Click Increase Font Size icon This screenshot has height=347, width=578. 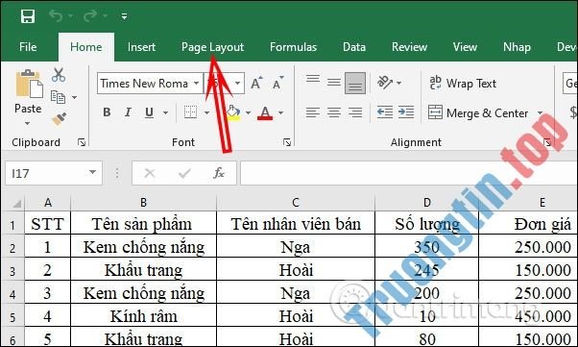[x=256, y=84]
